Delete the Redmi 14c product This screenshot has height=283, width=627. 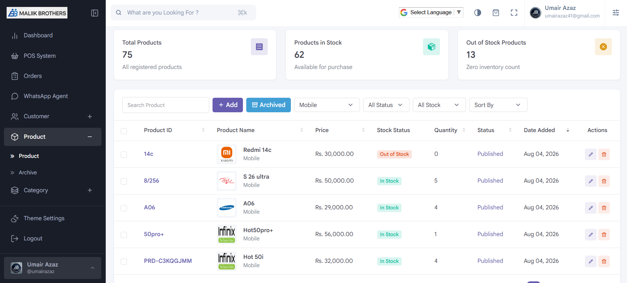click(604, 154)
